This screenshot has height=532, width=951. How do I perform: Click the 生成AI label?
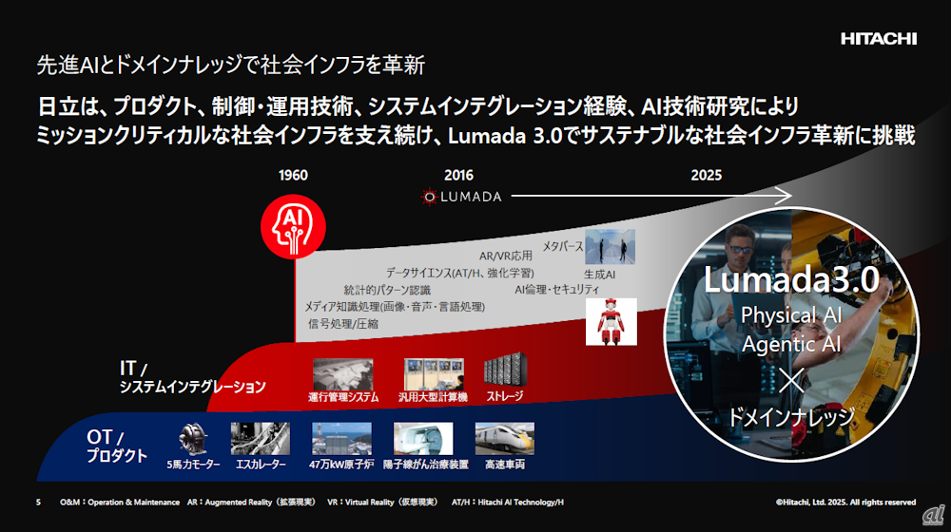[x=599, y=275]
